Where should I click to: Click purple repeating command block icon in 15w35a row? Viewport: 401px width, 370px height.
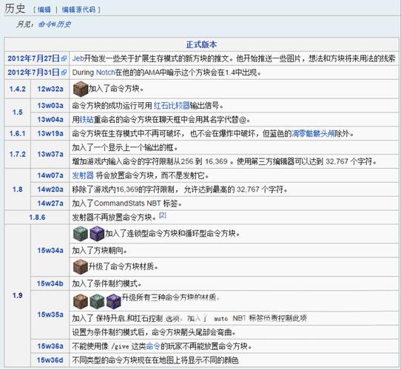tap(113, 301)
